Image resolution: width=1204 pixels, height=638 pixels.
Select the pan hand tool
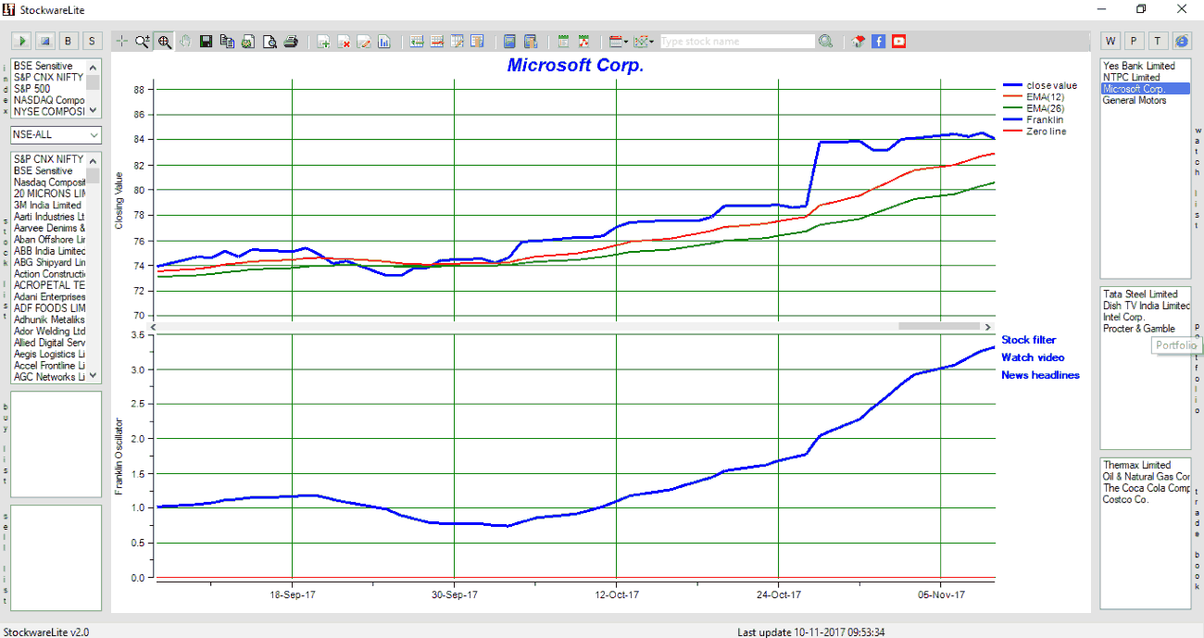click(185, 41)
